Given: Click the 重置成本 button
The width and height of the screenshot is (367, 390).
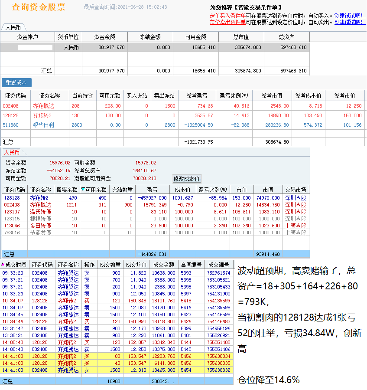Looking at the screenshot, I should 16,82.
